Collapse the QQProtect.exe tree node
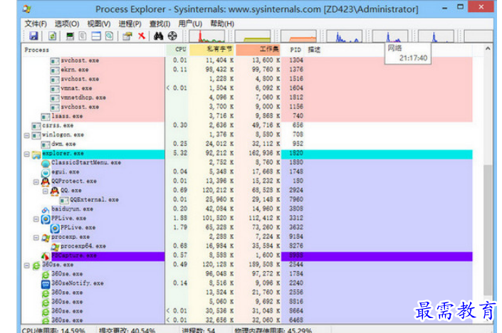The image size is (502, 333). click(36, 182)
